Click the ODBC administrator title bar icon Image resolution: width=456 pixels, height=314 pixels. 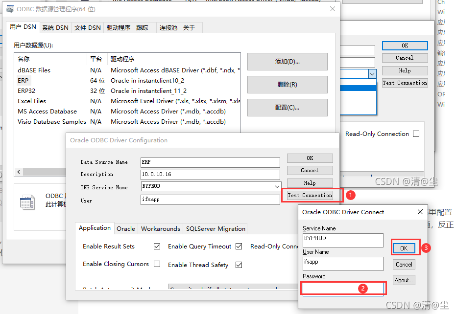pos(10,9)
